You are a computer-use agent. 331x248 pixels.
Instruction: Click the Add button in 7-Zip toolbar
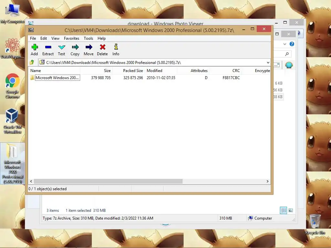(x=34, y=50)
